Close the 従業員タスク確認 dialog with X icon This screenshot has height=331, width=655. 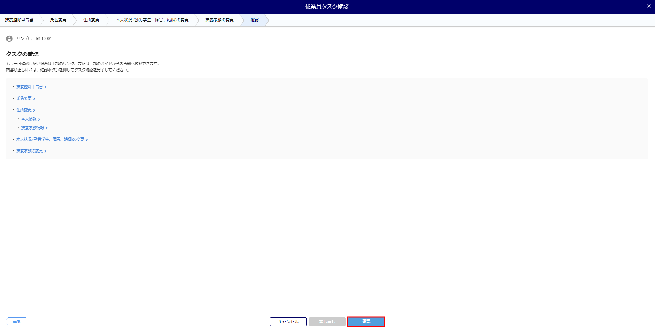coord(649,6)
